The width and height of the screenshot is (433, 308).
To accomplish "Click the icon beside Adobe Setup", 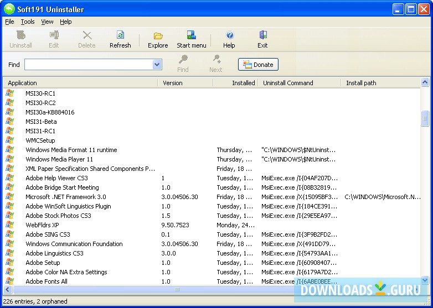I will pos(9,262).
